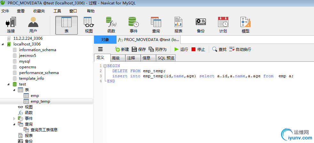Click the hamburger menu icon in editor toolbar

point(100,49)
